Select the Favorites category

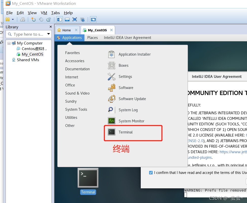click(72, 53)
